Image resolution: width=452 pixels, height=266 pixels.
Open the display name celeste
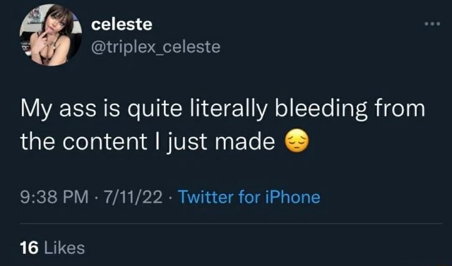point(121,24)
